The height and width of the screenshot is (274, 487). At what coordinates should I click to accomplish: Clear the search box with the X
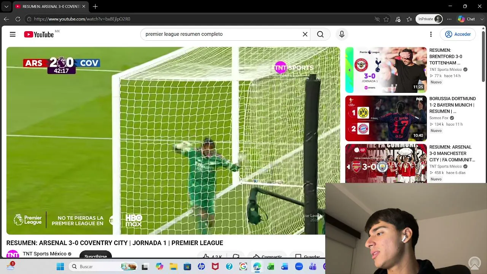305,34
